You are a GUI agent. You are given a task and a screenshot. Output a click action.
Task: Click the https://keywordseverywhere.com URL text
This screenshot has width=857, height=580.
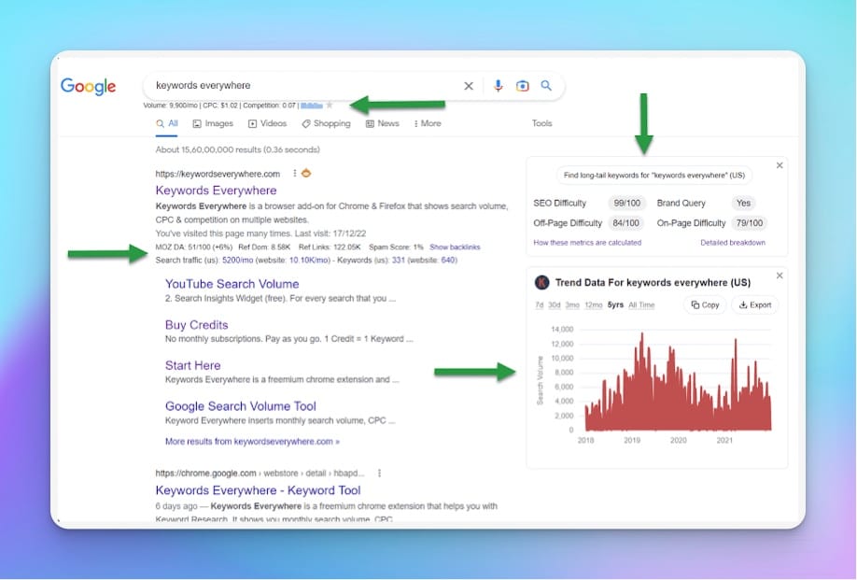(x=218, y=174)
